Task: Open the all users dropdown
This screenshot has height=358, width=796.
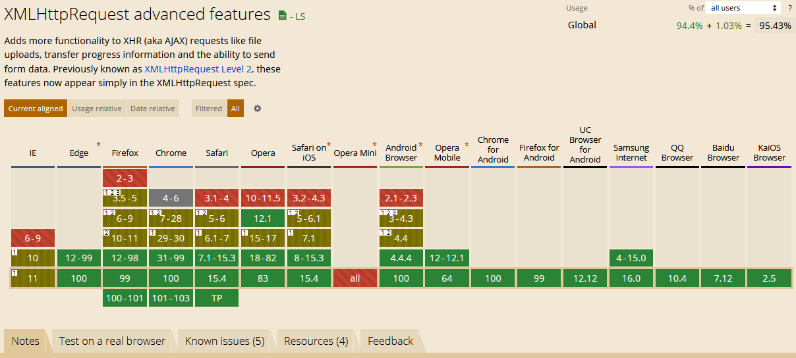Action: click(743, 8)
